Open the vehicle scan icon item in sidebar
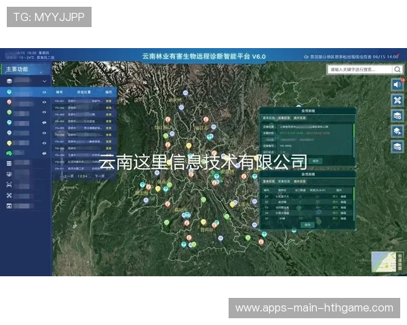Screen dimensions: 407x325 pos(9,185)
